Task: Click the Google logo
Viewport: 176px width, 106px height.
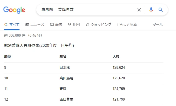Action: click(x=14, y=10)
